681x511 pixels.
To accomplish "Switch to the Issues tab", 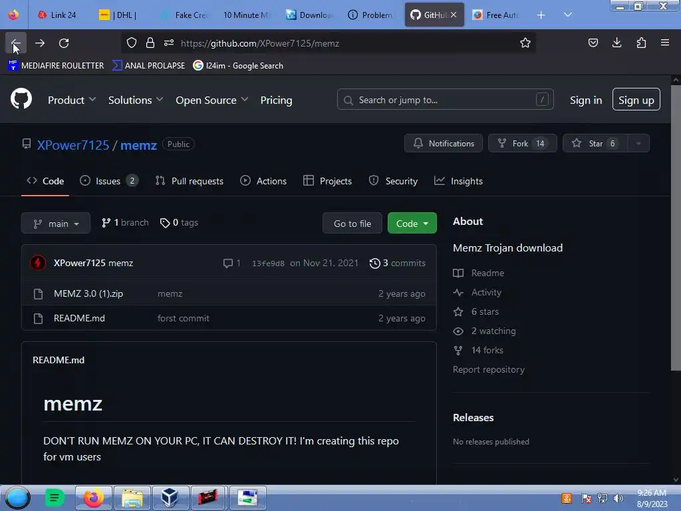I will (109, 181).
